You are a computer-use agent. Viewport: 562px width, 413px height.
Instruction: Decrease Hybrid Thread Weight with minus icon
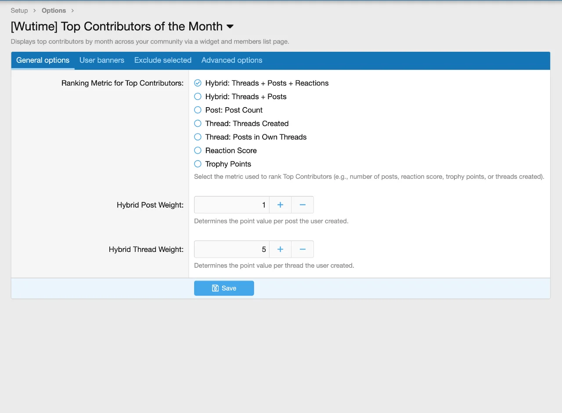pyautogui.click(x=303, y=249)
